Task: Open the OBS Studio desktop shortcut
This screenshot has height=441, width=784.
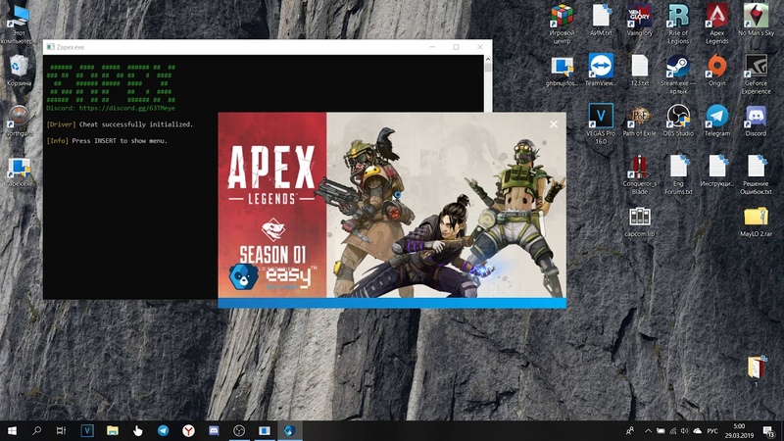Action: (678, 121)
